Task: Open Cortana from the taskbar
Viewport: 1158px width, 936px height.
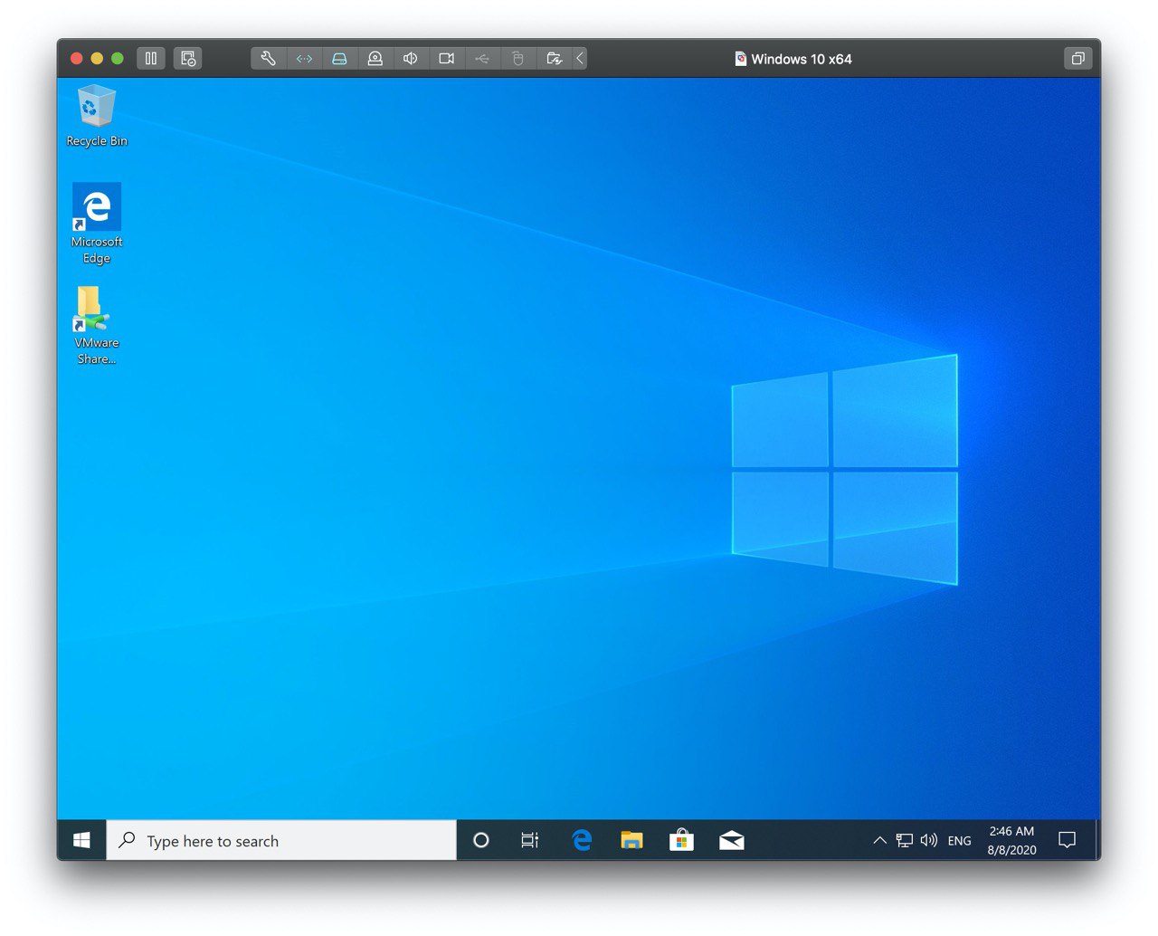Action: click(x=481, y=840)
